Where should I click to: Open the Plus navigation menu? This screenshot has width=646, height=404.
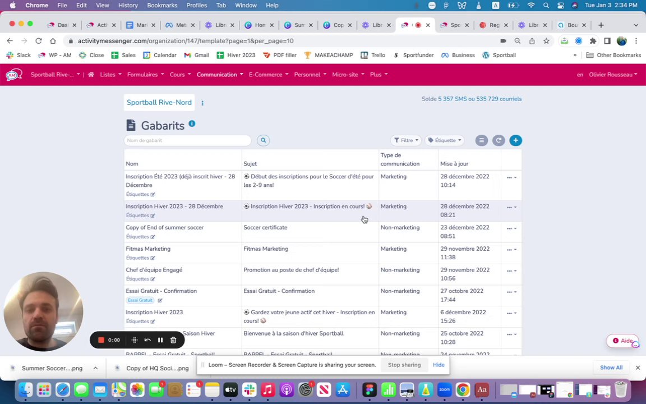[x=379, y=75]
